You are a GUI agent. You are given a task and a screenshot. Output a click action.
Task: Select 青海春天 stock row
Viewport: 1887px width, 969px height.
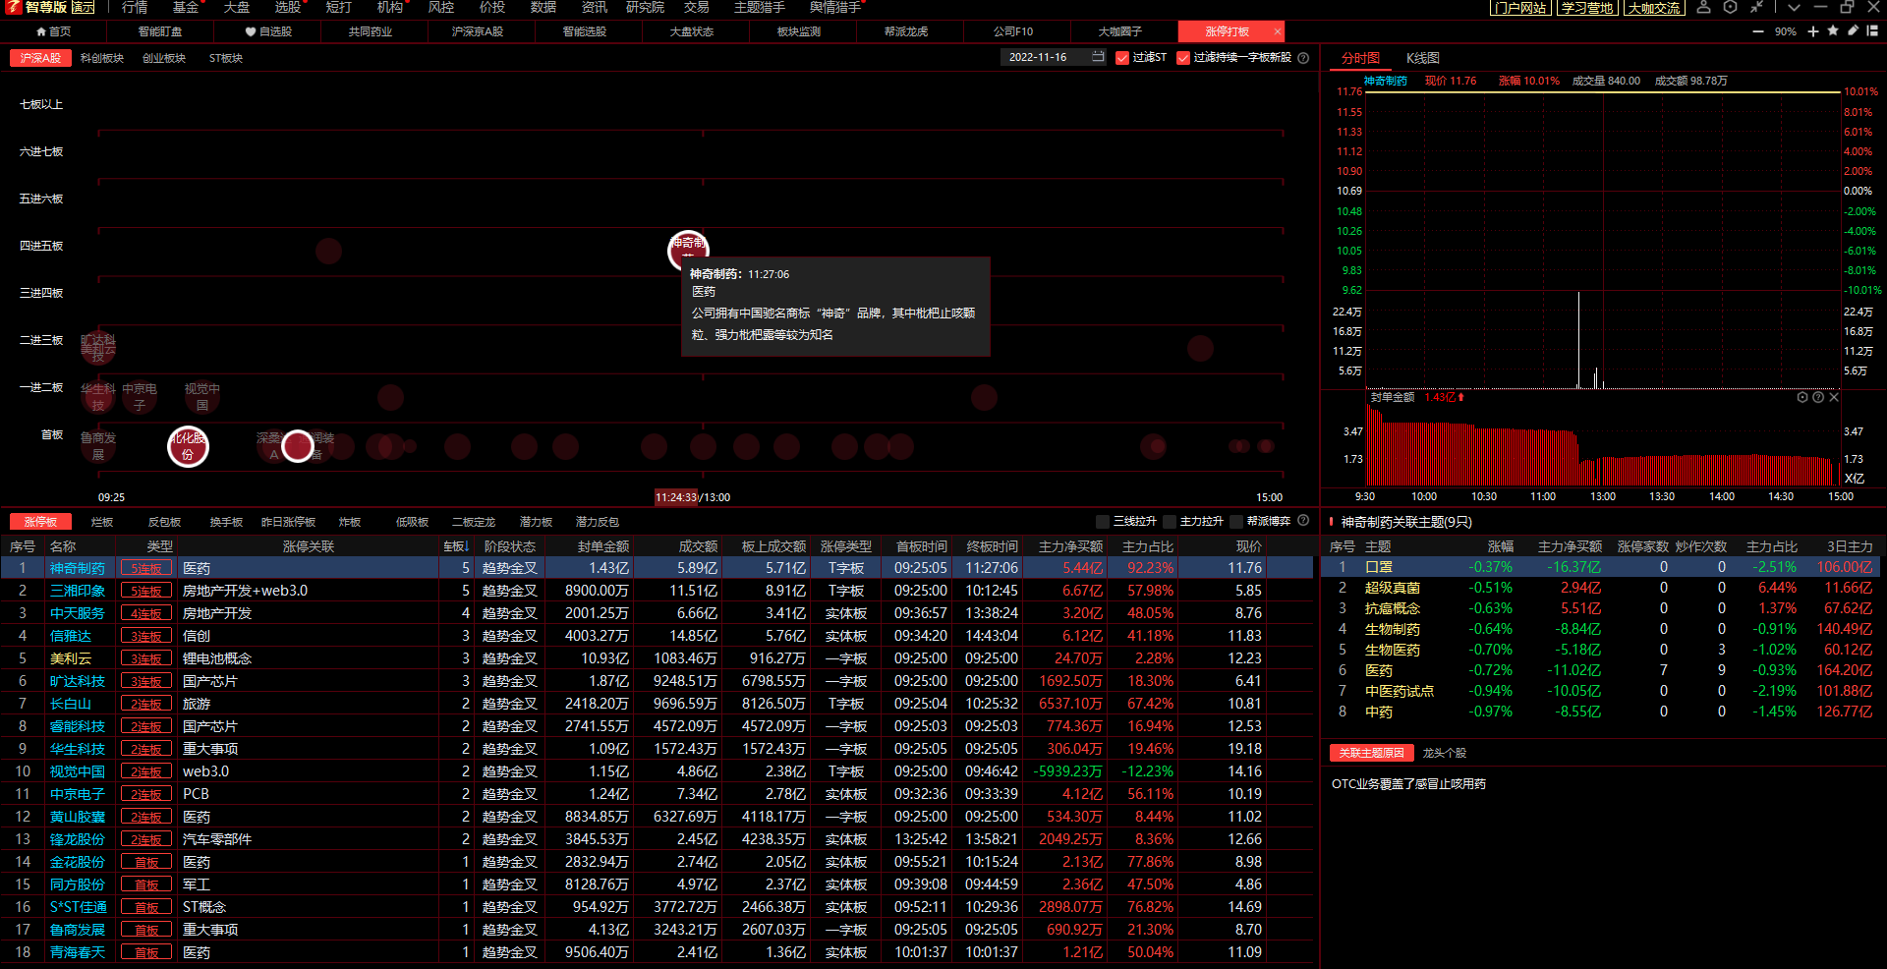(x=657, y=952)
